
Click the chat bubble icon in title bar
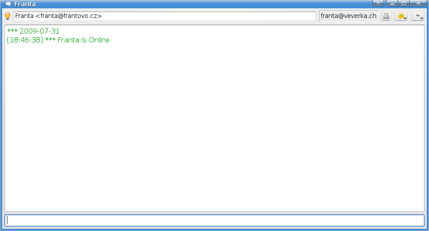click(8, 4)
